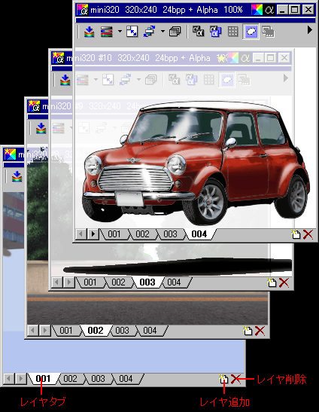Select layer tab 001 in mini320 #9 window
319x412 pixels.
[66, 331]
